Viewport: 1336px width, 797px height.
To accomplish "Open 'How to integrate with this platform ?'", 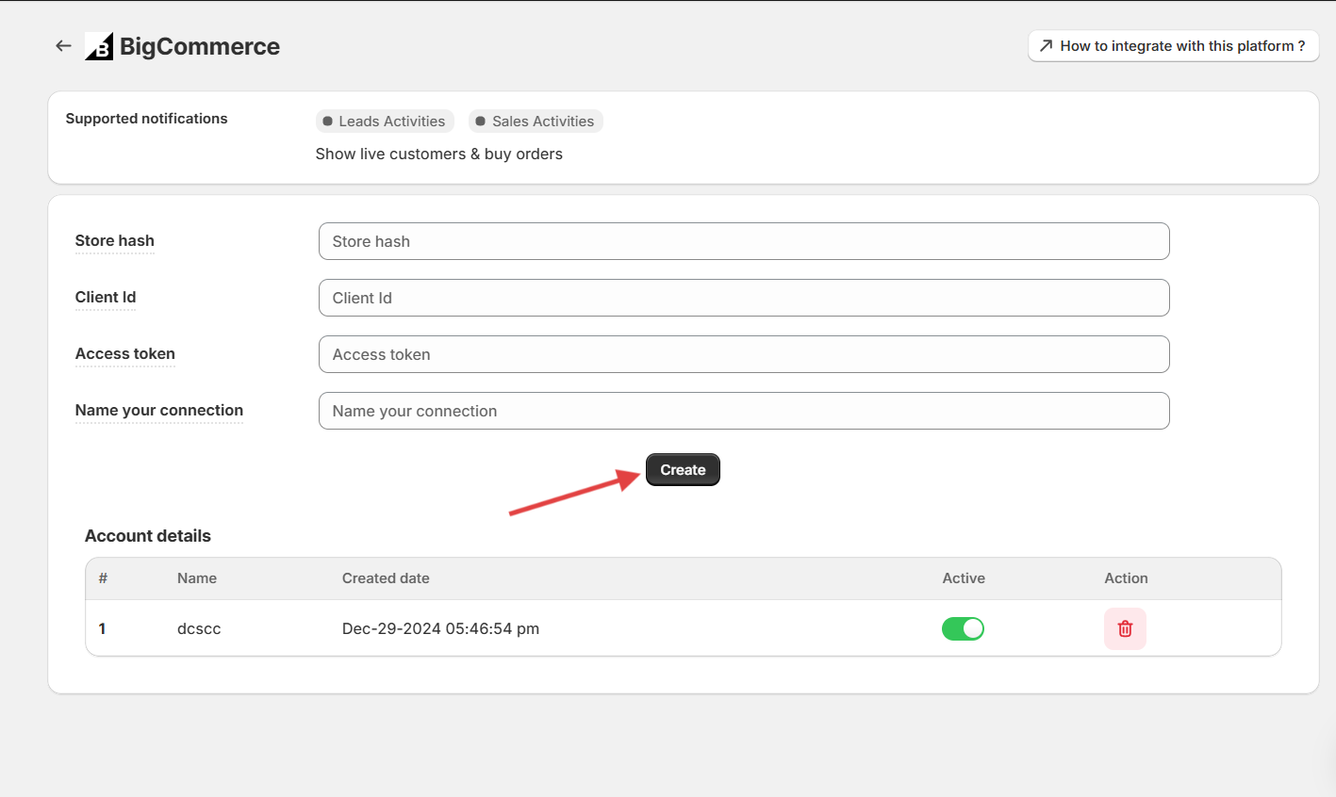I will point(1173,45).
